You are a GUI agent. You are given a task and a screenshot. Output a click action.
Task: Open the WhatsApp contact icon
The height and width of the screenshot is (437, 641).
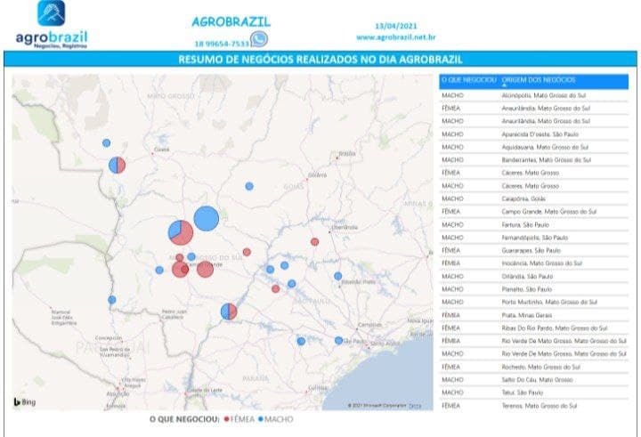coord(259,39)
